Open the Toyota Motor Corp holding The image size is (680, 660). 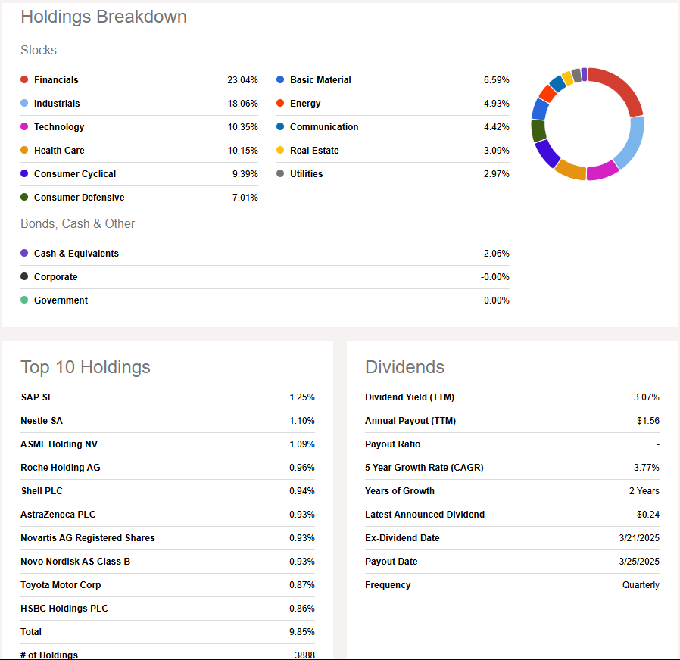(x=61, y=585)
